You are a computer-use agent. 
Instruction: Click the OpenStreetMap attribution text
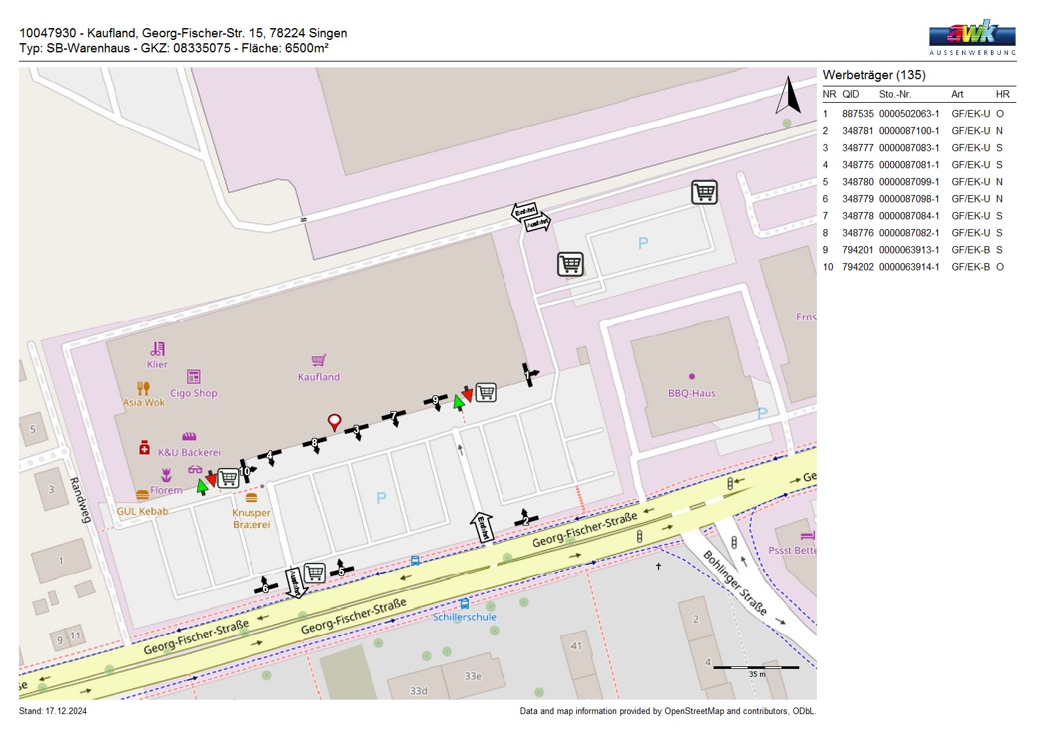(x=667, y=711)
